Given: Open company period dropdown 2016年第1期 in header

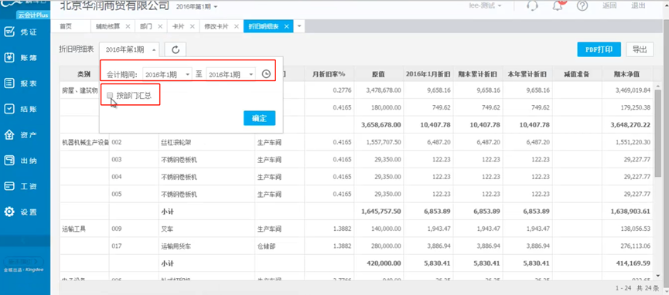Looking at the screenshot, I should [x=197, y=6].
